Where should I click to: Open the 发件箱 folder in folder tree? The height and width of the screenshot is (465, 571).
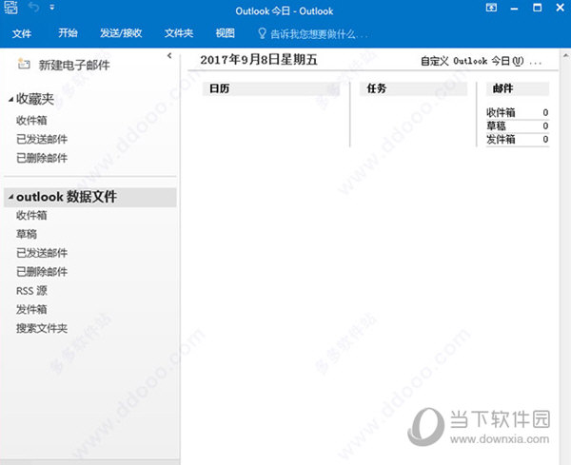click(x=31, y=310)
